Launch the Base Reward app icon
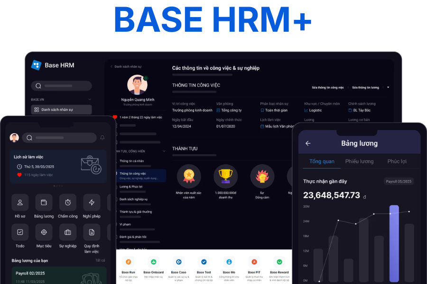Image resolution: width=427 pixels, height=284 pixels. coord(279,261)
